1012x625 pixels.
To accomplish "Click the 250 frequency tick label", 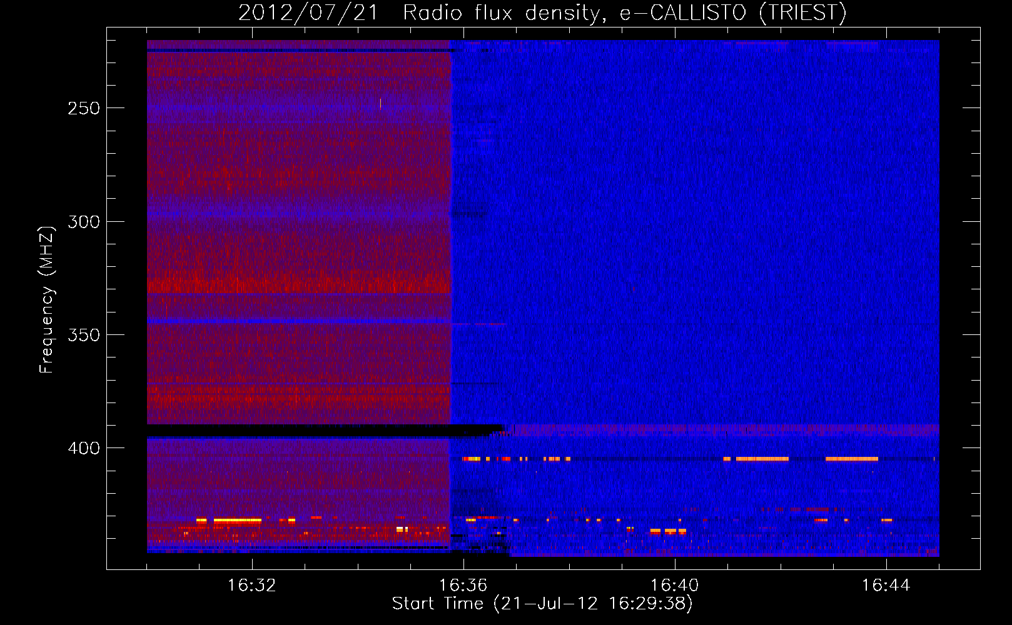I will [84, 108].
